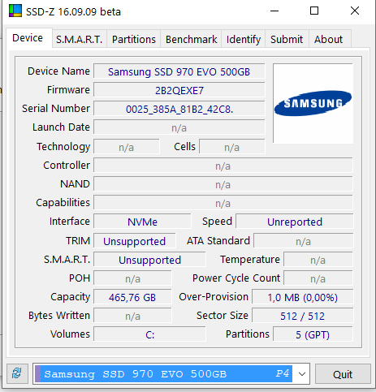The image size is (376, 392).
Task: Open the Submit tab
Action: coord(287,40)
